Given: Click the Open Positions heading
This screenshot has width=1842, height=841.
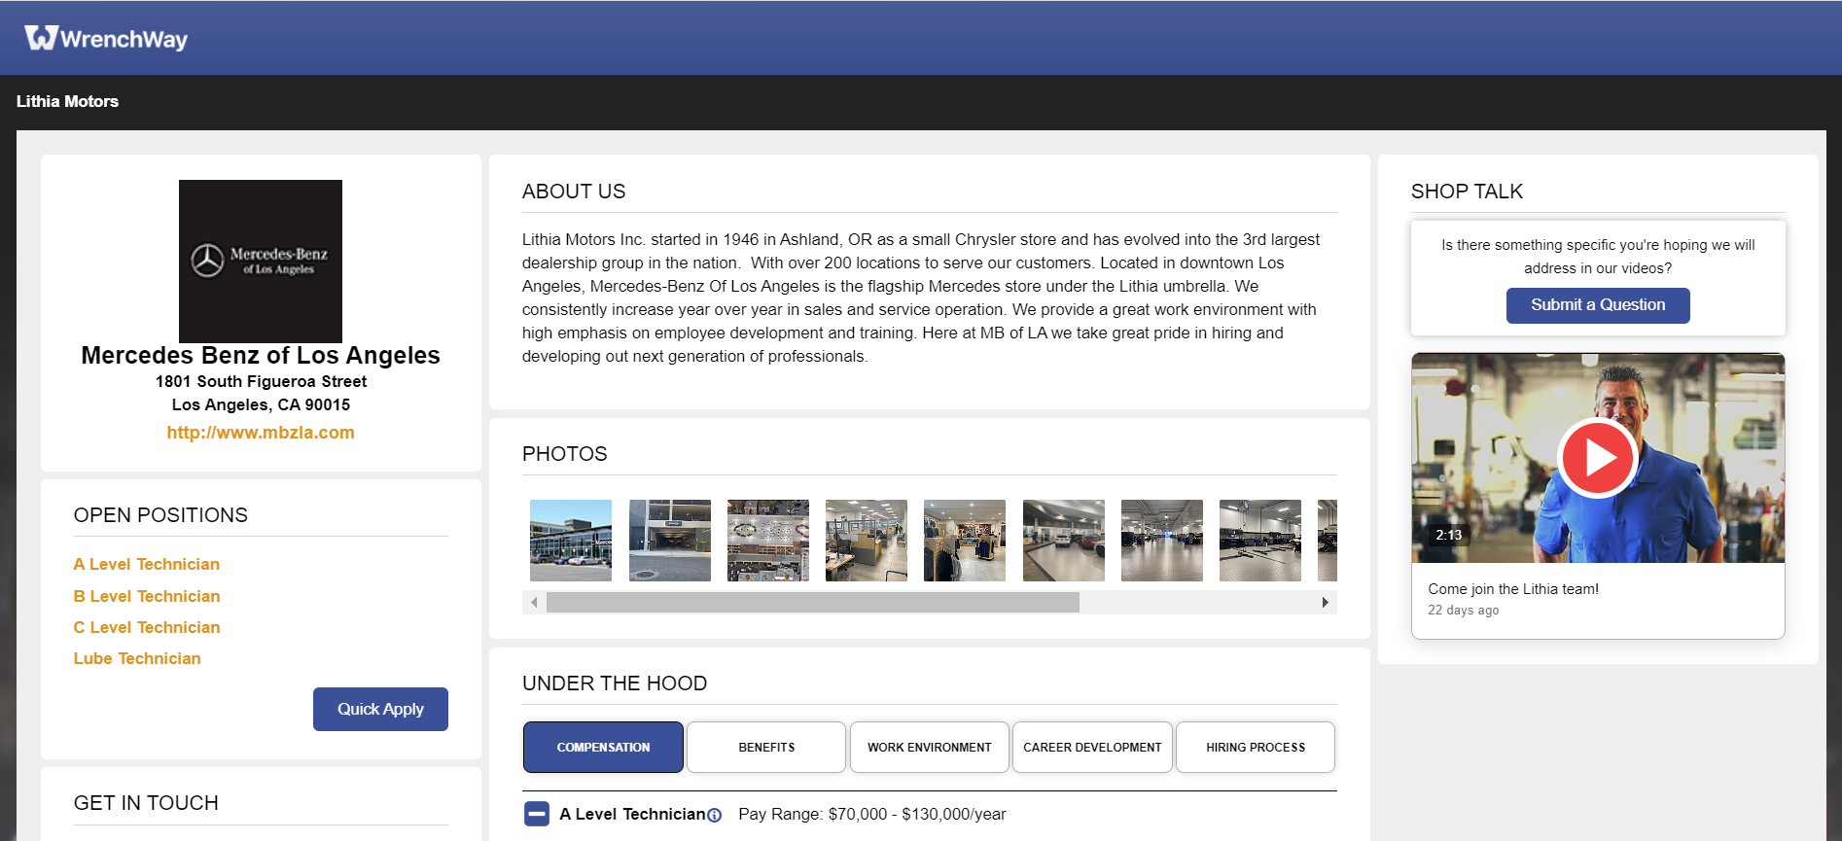Looking at the screenshot, I should (160, 515).
